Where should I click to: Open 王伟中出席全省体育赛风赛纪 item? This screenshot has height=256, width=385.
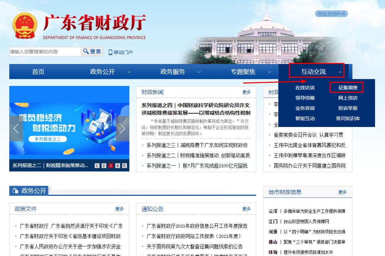pyautogui.click(x=310, y=145)
